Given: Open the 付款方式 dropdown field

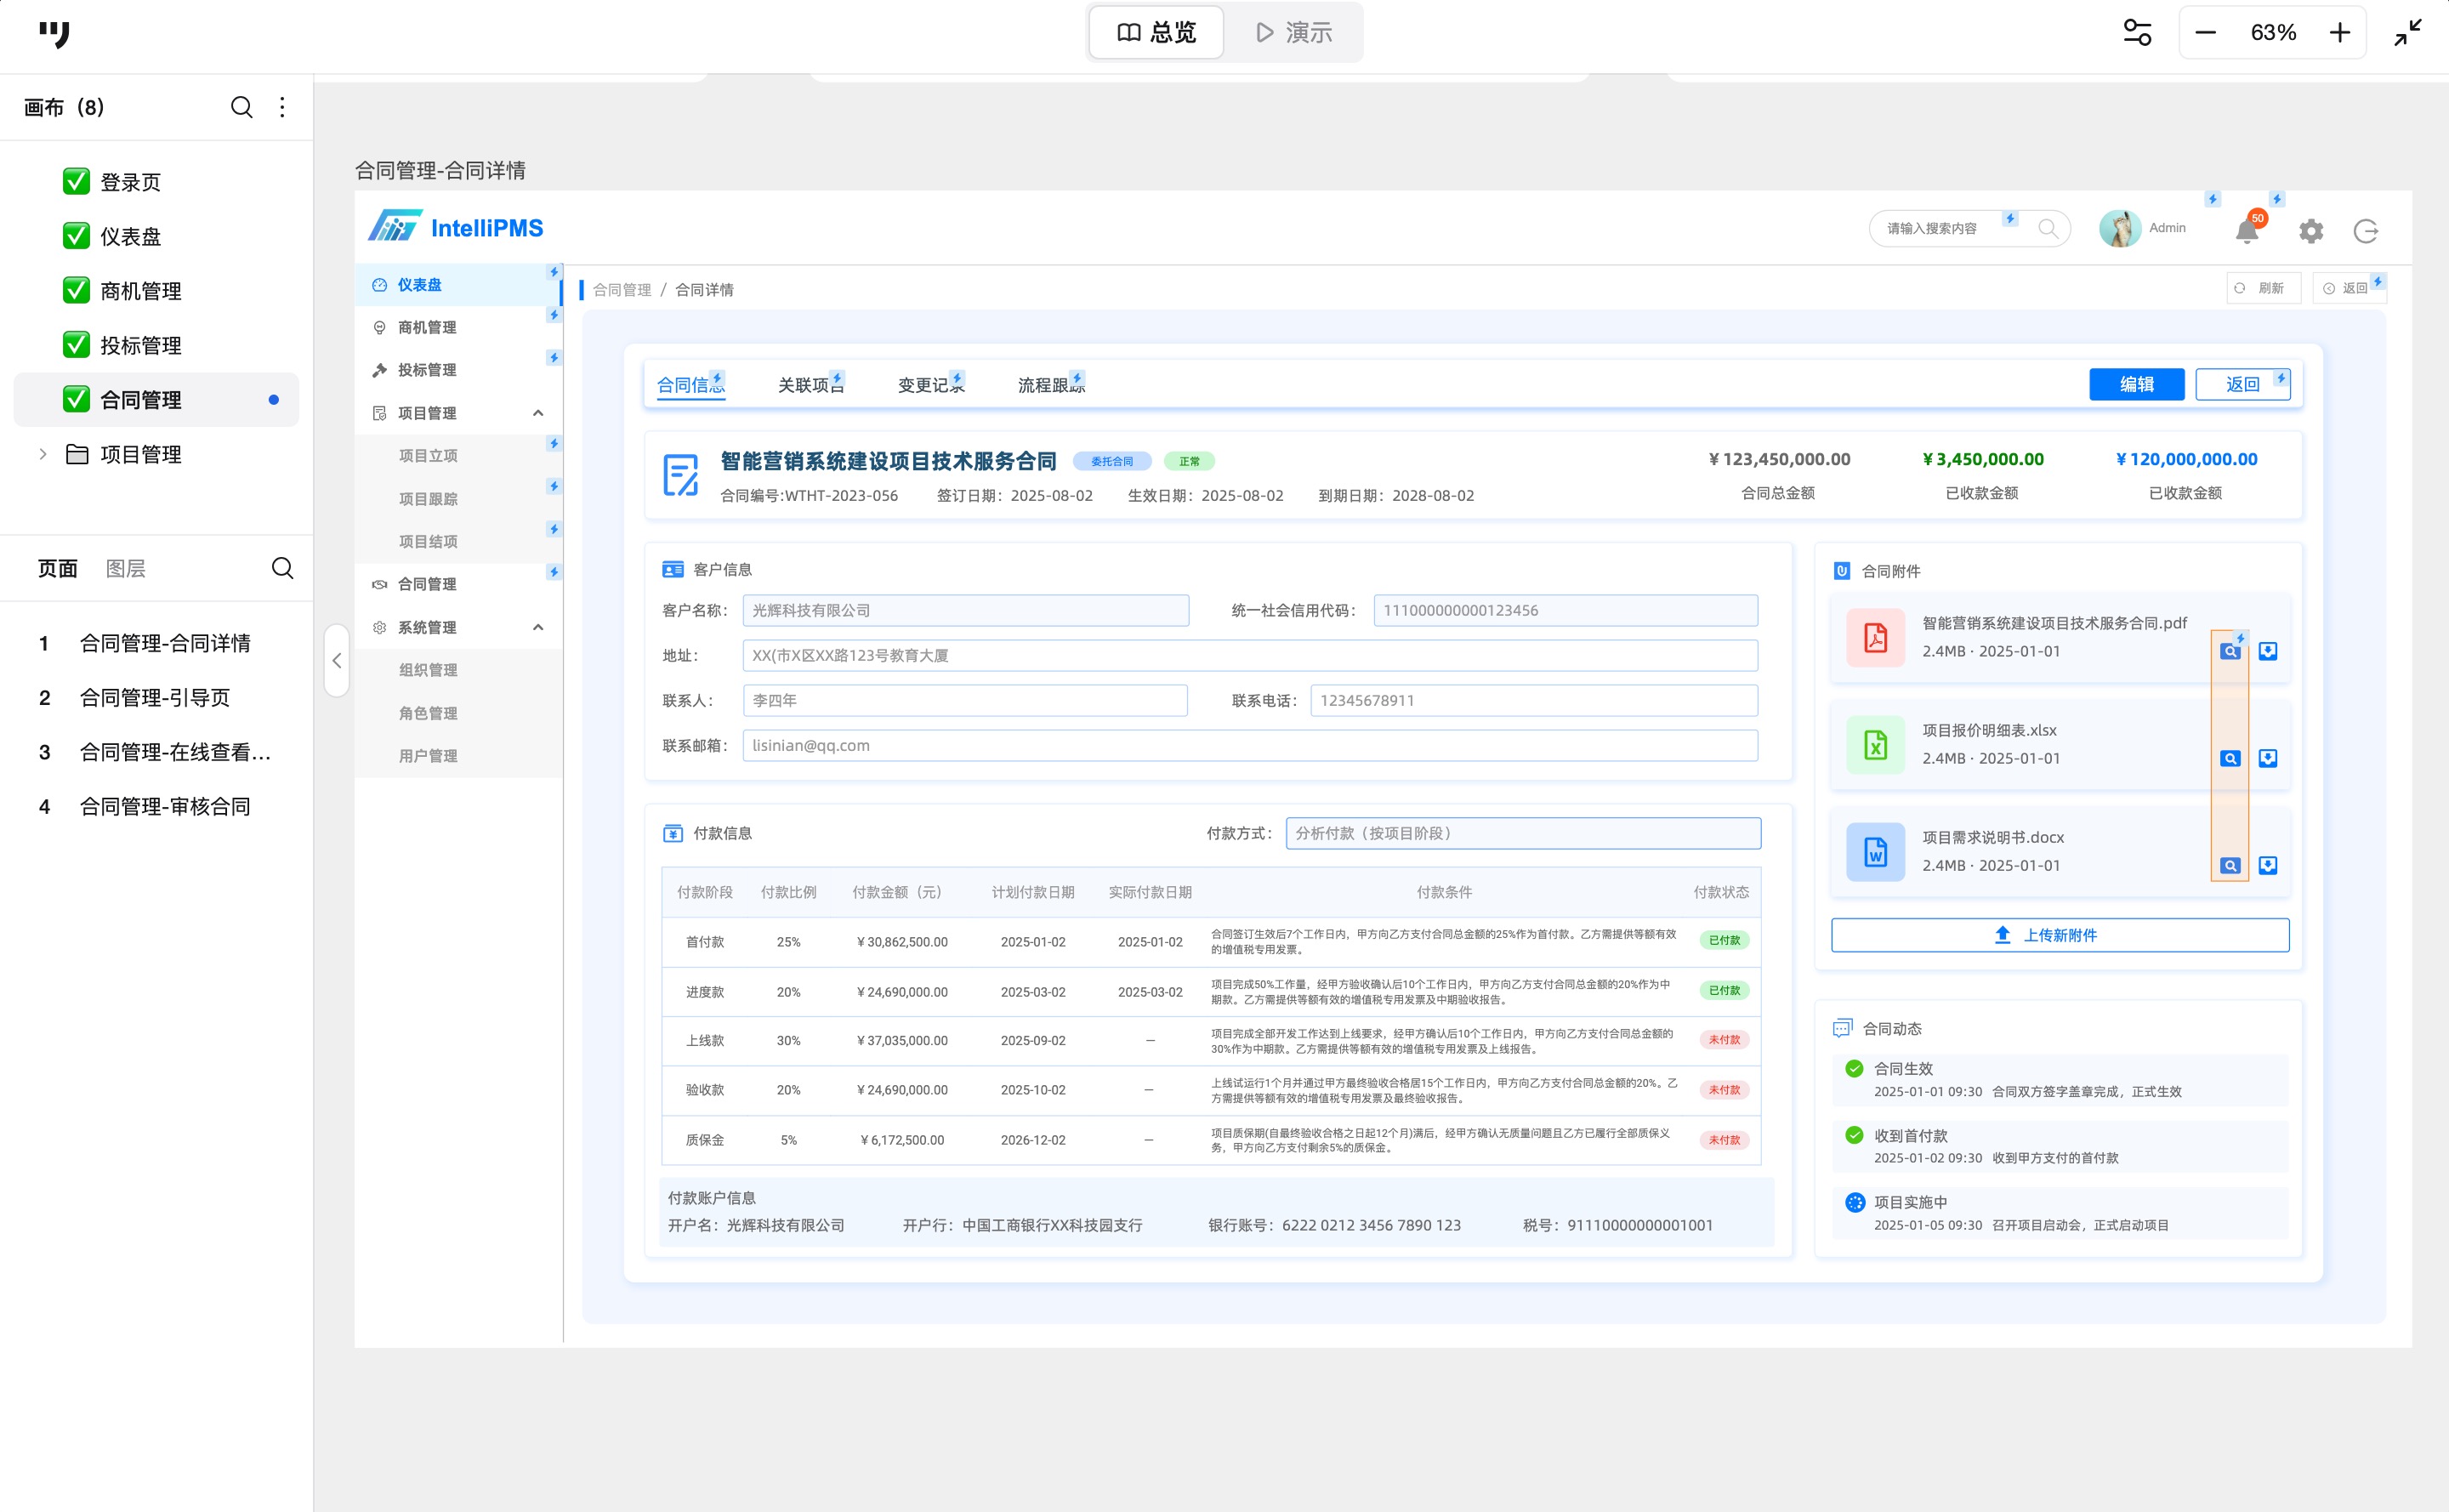Looking at the screenshot, I should 1522,833.
